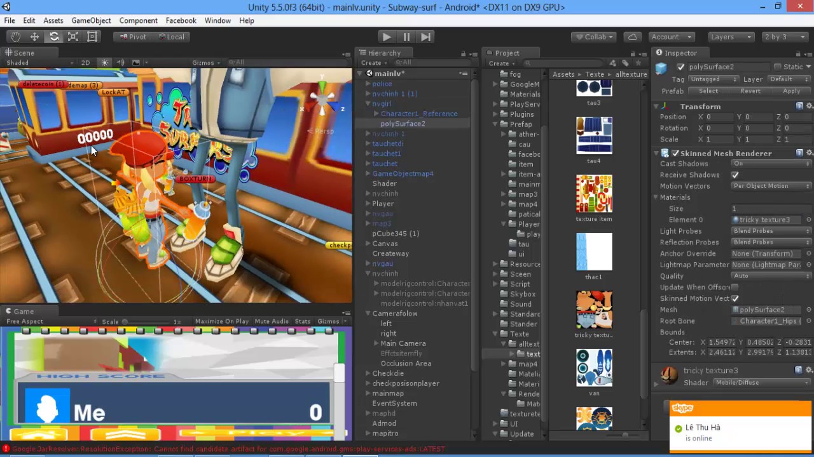Screen dimensions: 814x457
Task: Start Play mode with the Play button
Action: click(387, 37)
